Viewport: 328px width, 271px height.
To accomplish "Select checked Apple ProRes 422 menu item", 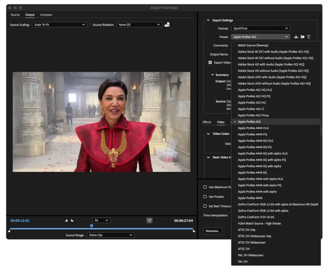I will (x=276, y=122).
